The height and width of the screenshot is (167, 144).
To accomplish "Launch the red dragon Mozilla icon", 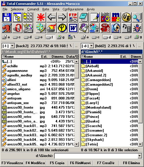I will pyautogui.click(x=7, y=28).
